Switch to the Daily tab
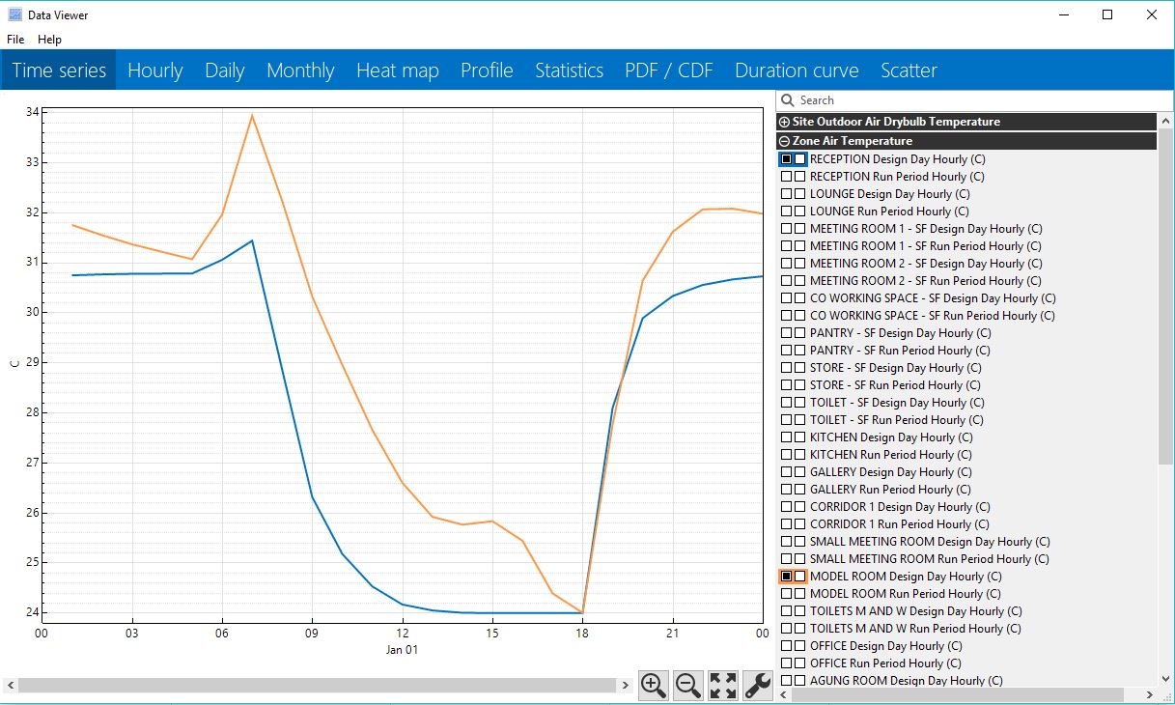This screenshot has width=1175, height=705. 224,70
